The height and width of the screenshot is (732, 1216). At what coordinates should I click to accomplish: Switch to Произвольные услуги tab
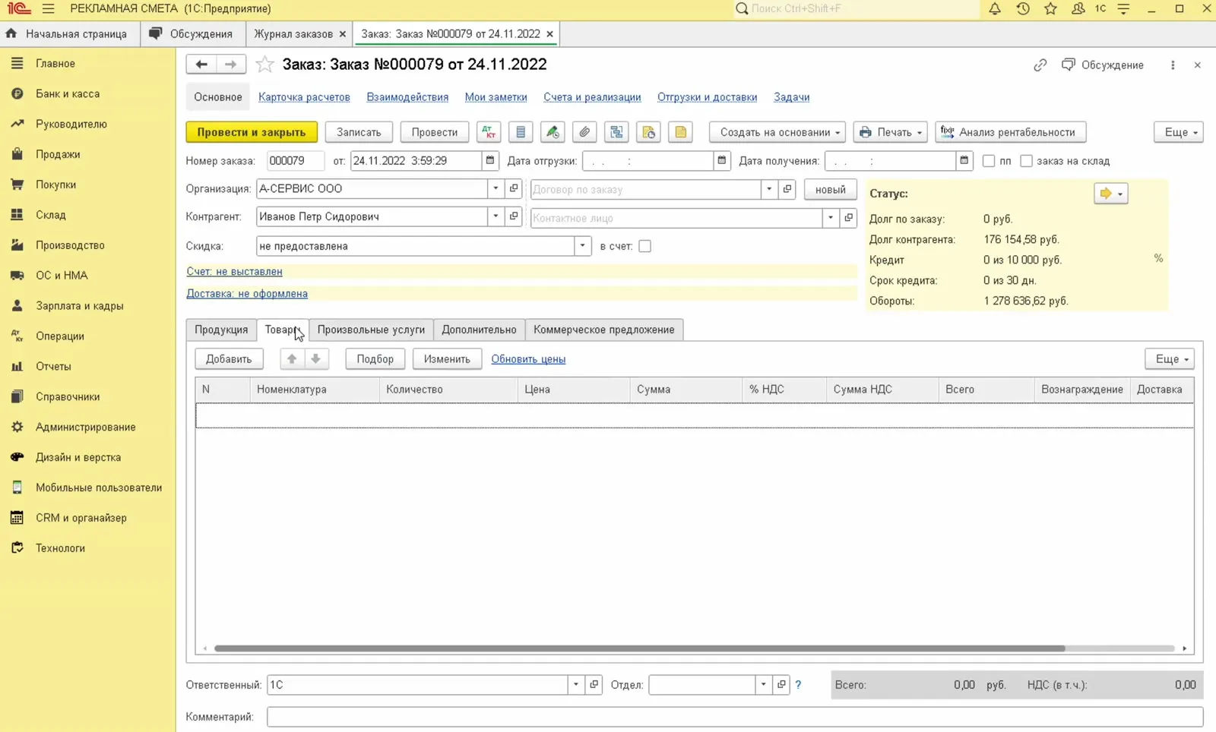coord(371,330)
